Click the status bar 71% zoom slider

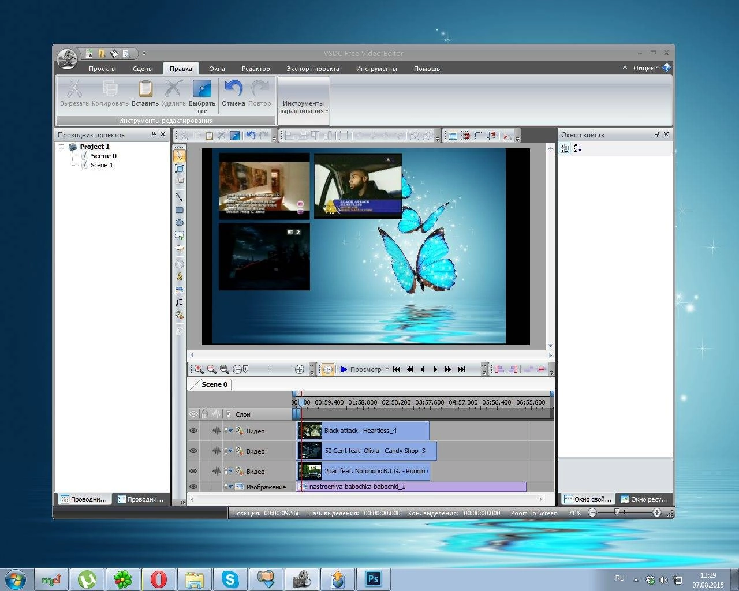[x=617, y=513]
